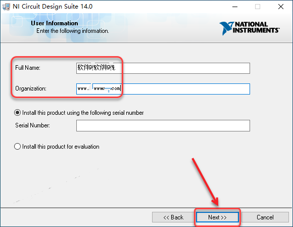Screen dimensions: 293x227
Task: Click the 'NI Circuit Design Suite 14.0' title
Action: (53, 7)
